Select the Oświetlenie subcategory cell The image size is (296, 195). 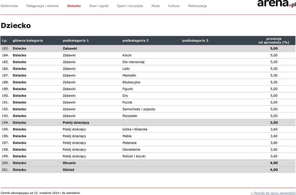tap(131, 149)
